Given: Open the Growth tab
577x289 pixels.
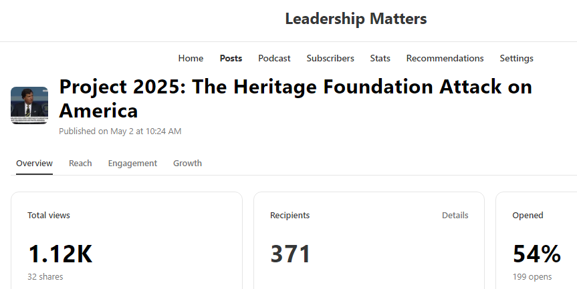Looking at the screenshot, I should pos(187,163).
